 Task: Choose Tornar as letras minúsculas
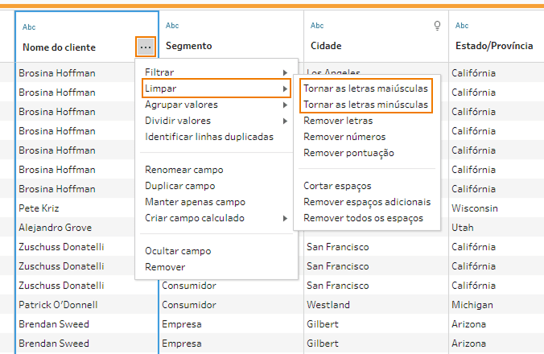pyautogui.click(x=366, y=105)
